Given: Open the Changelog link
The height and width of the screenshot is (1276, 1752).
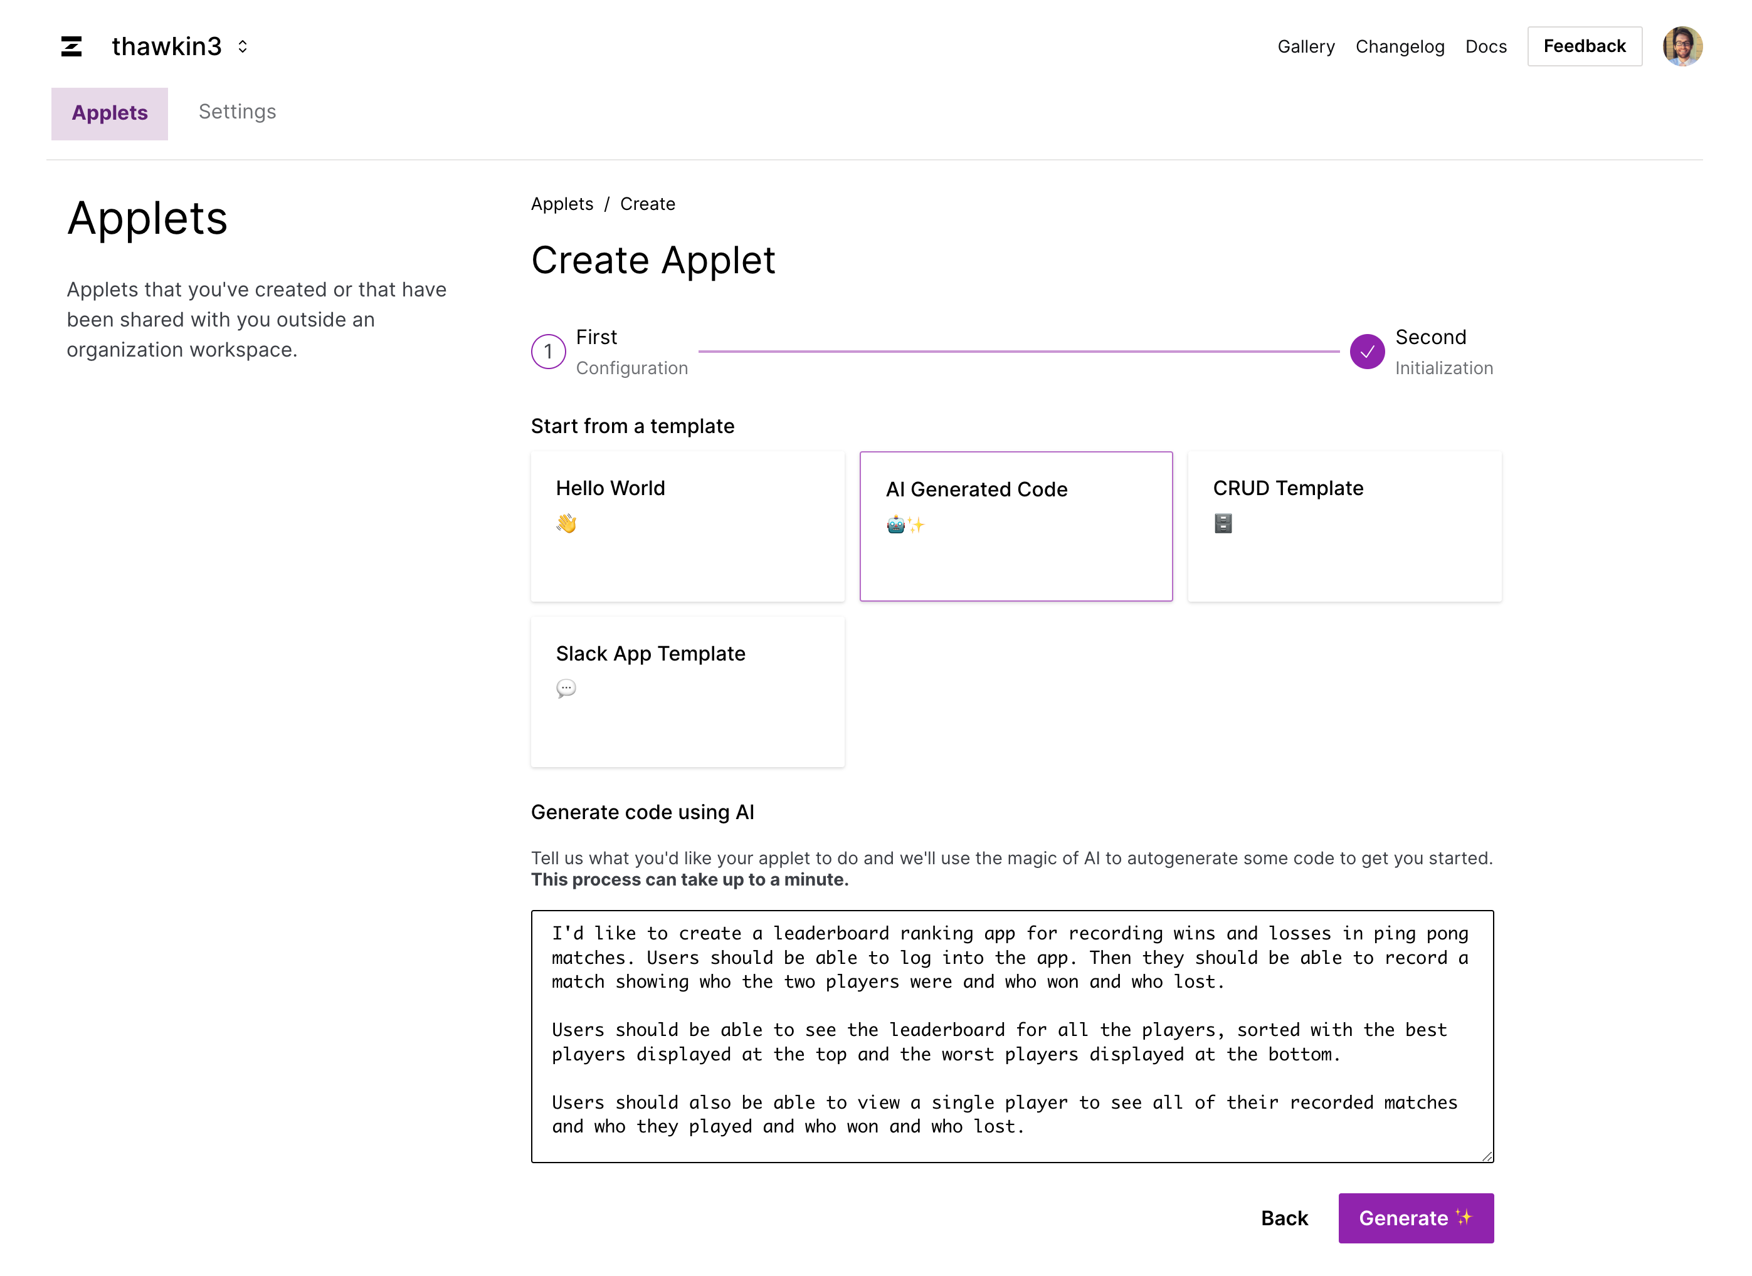Looking at the screenshot, I should [x=1399, y=46].
